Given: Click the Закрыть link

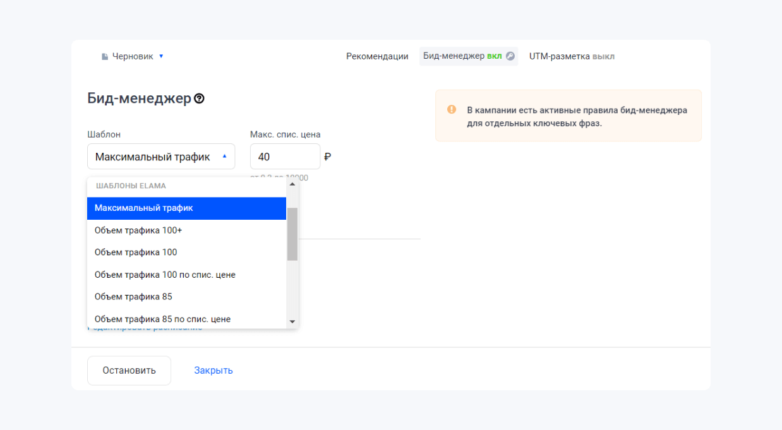Looking at the screenshot, I should click(214, 371).
